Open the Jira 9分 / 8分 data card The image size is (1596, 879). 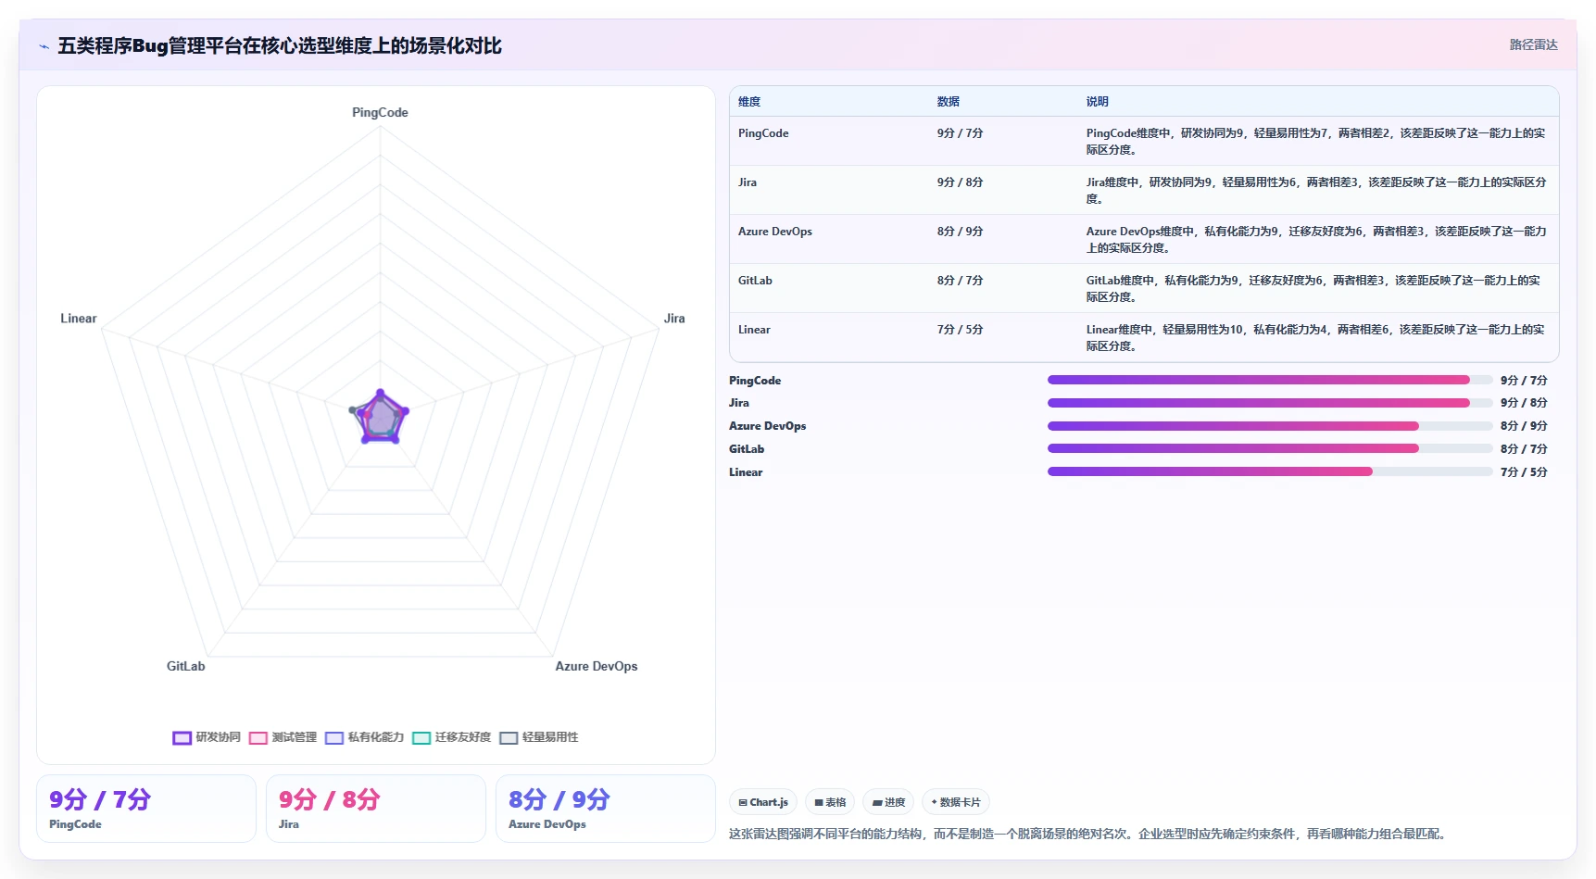[x=376, y=809]
